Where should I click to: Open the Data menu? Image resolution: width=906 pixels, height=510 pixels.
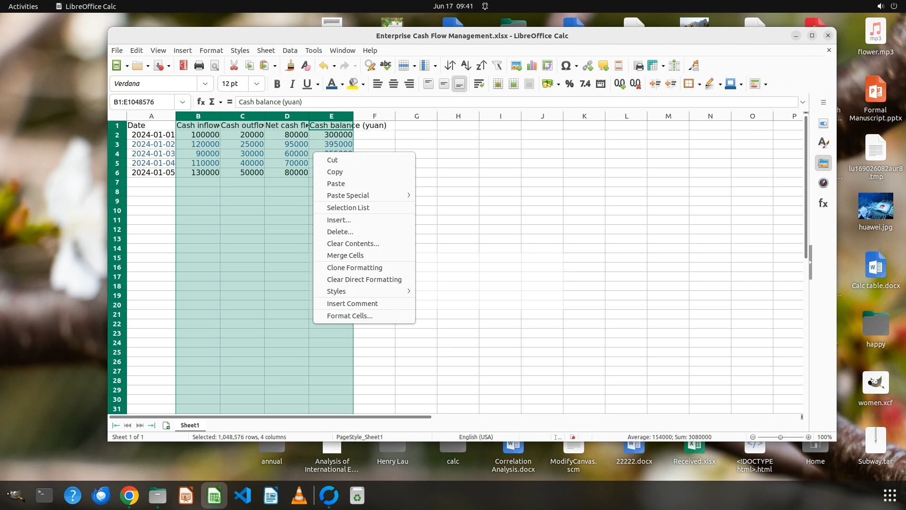290,51
